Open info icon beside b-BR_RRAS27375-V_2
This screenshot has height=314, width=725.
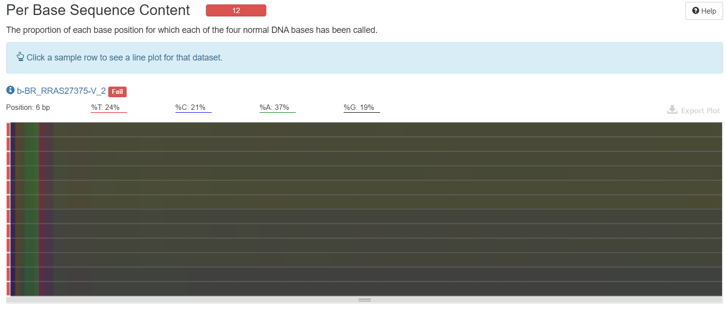pyautogui.click(x=10, y=90)
